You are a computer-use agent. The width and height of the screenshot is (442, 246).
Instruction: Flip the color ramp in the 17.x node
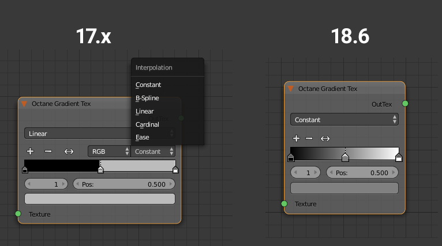pyautogui.click(x=69, y=152)
